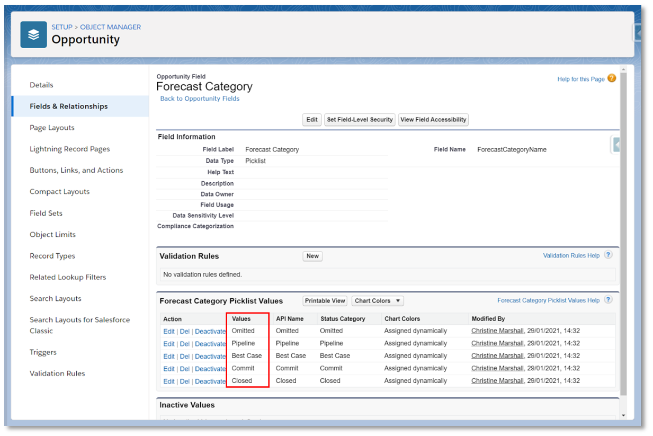Open View Field Accessibility
Screen dimensions: 653x436
click(433, 120)
